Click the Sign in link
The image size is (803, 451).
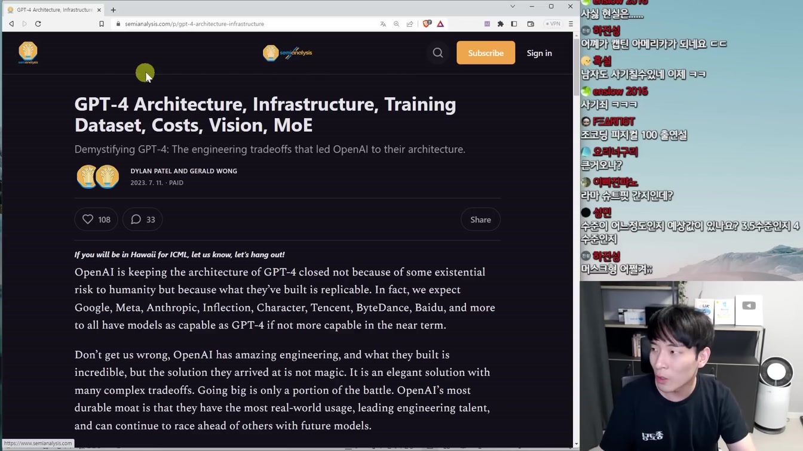pyautogui.click(x=540, y=53)
